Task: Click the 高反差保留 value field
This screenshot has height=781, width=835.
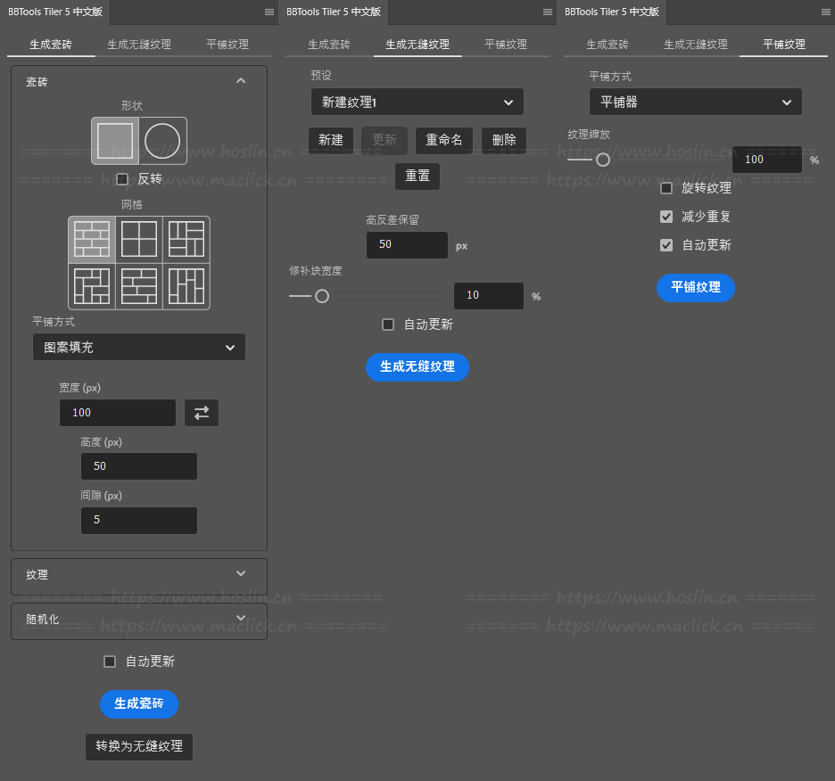Action: click(407, 244)
